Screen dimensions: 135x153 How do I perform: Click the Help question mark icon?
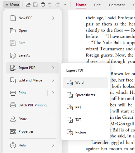pos(13,145)
